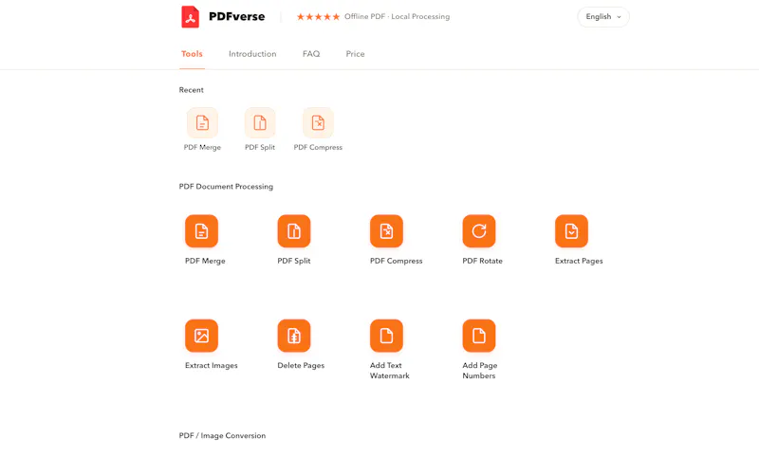Open the Add Page Numbers tool icon

pyautogui.click(x=479, y=336)
